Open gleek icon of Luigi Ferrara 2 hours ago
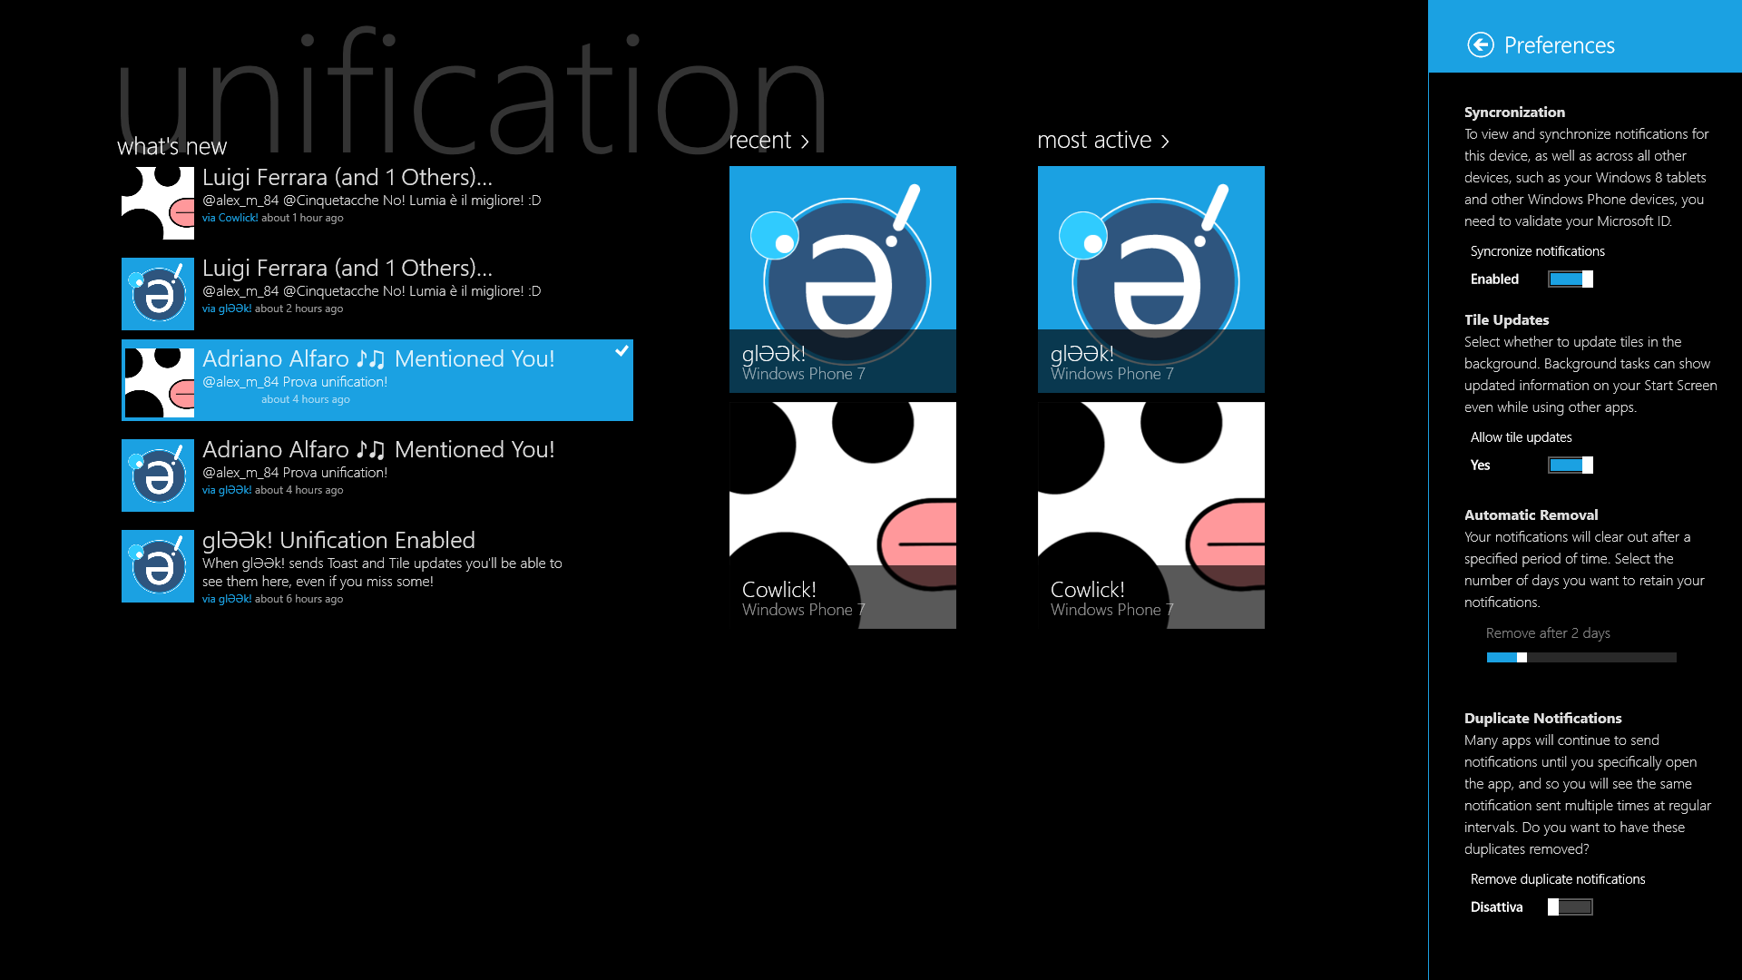 [158, 294]
